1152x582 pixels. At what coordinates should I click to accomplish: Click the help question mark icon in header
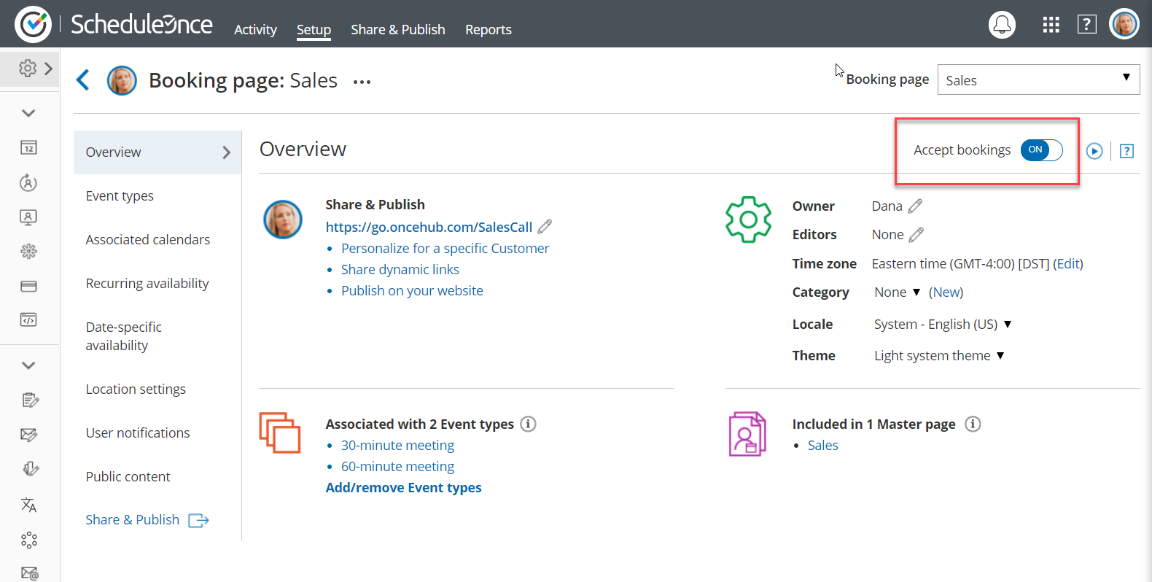[1086, 25]
